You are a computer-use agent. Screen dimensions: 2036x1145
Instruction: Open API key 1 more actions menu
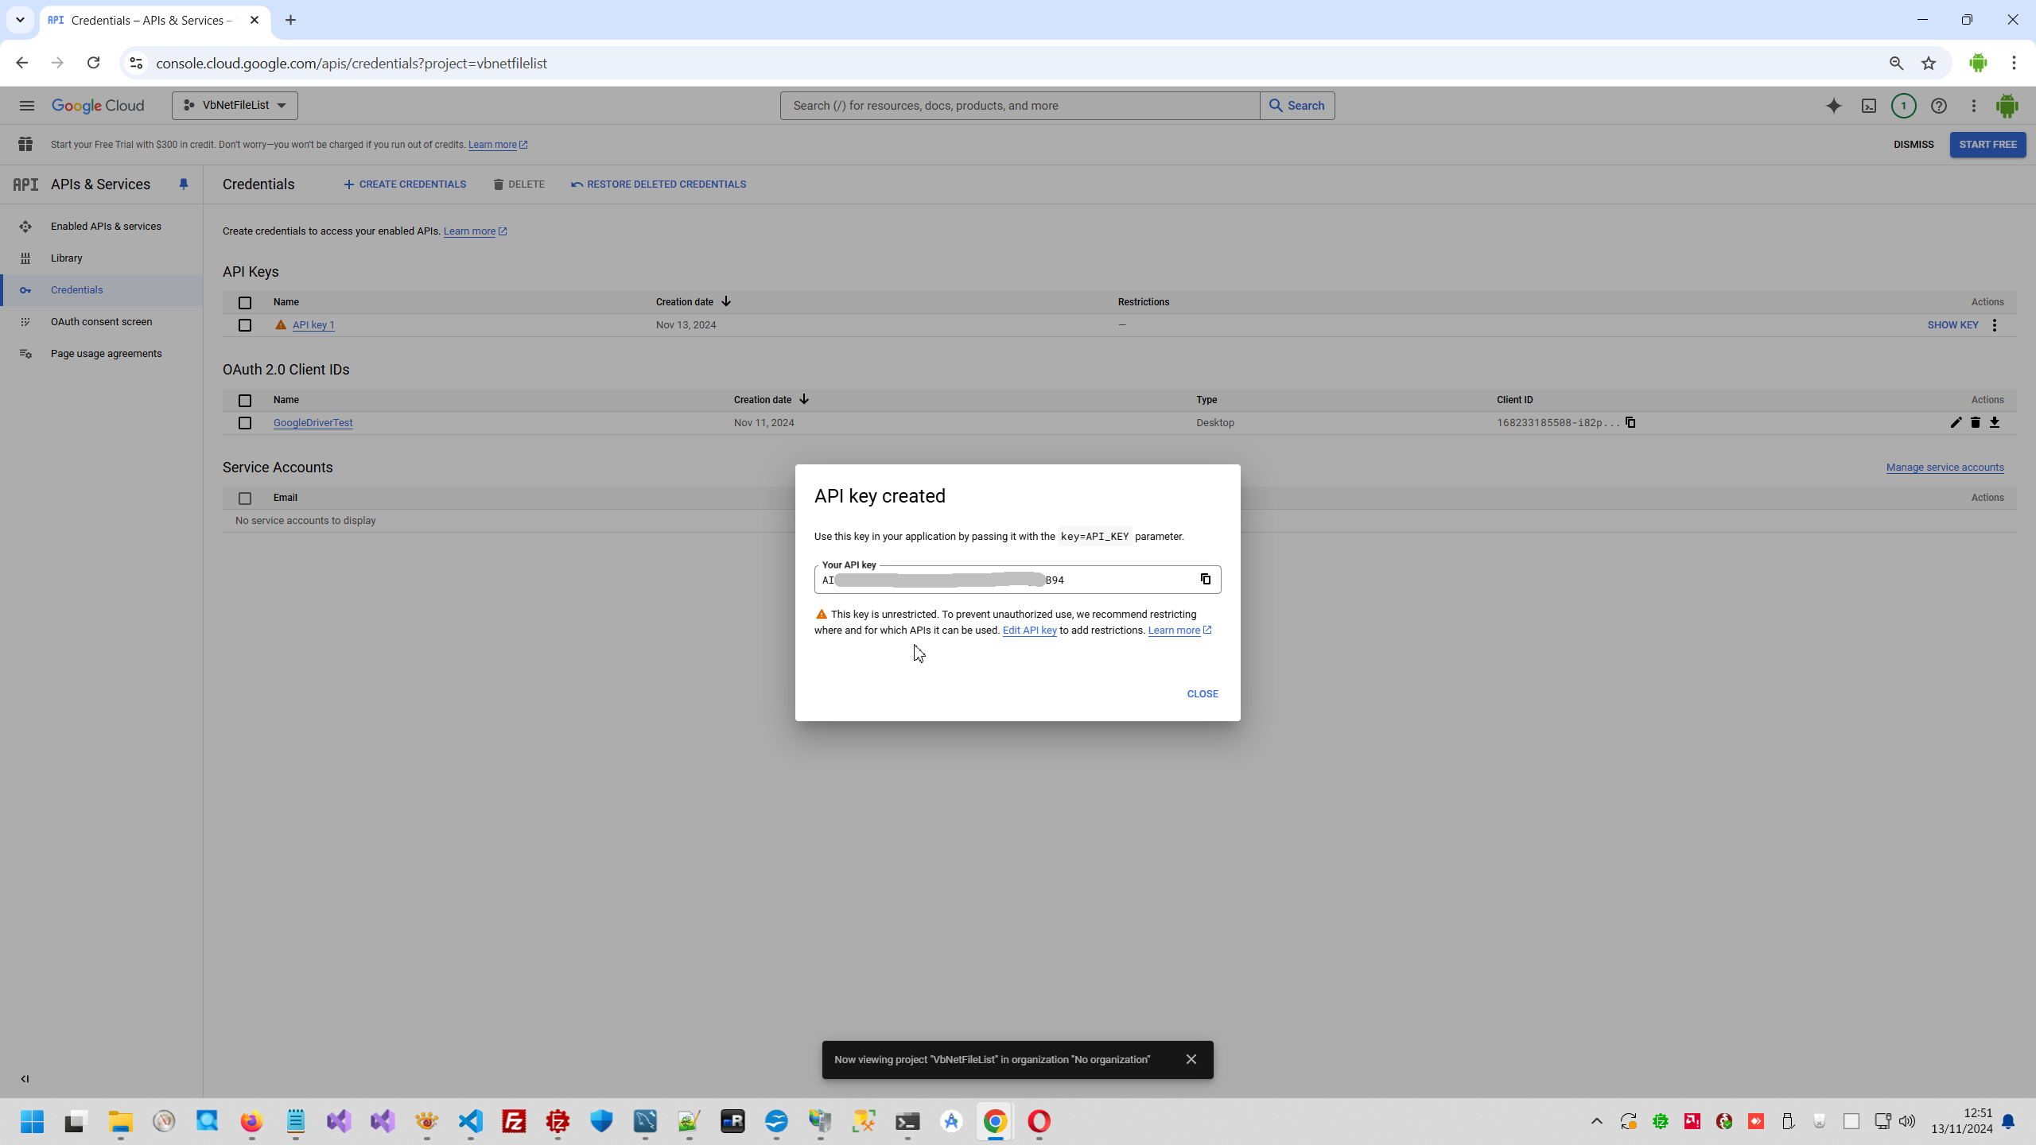(1995, 325)
